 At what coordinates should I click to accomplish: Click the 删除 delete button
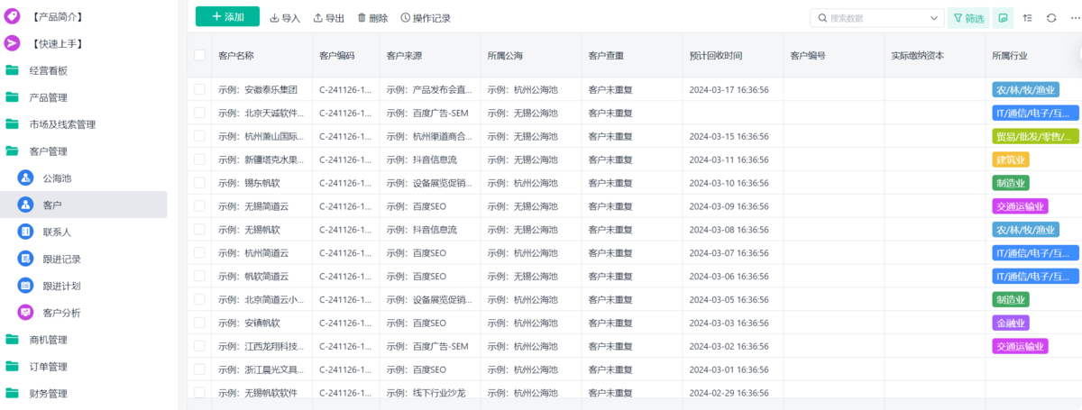click(x=372, y=18)
